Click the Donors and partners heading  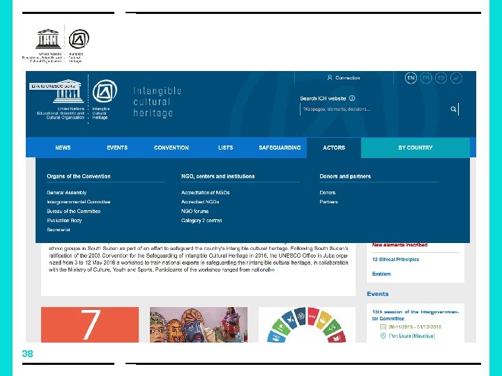345,176
